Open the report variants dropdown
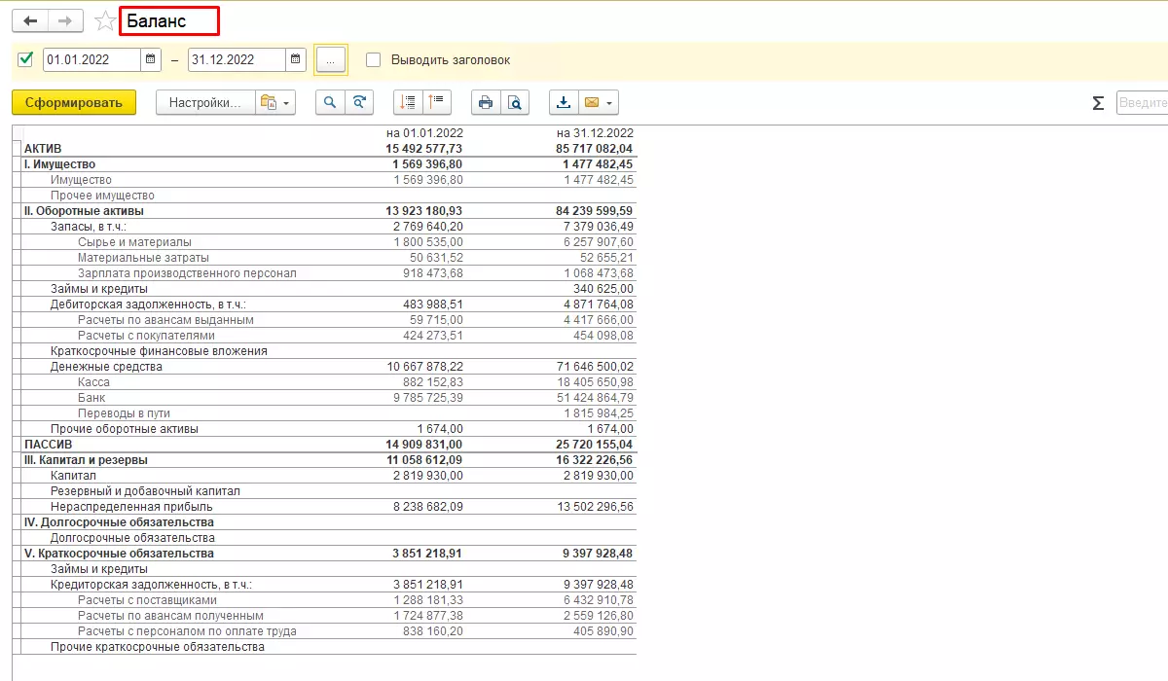This screenshot has width=1168, height=681. (x=274, y=102)
